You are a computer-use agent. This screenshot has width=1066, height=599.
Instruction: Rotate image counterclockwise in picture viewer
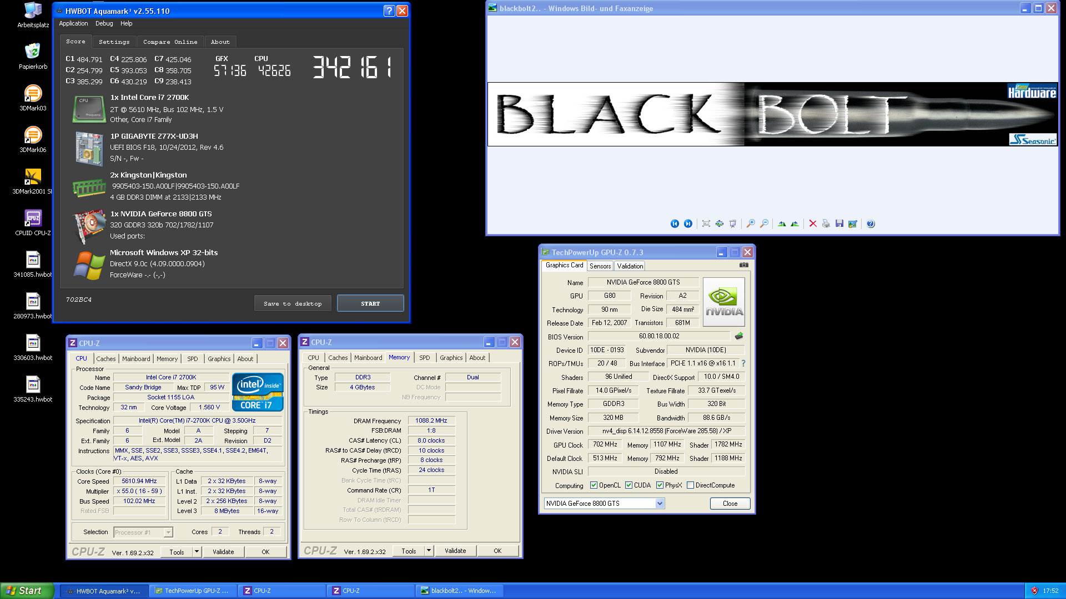pyautogui.click(x=795, y=224)
